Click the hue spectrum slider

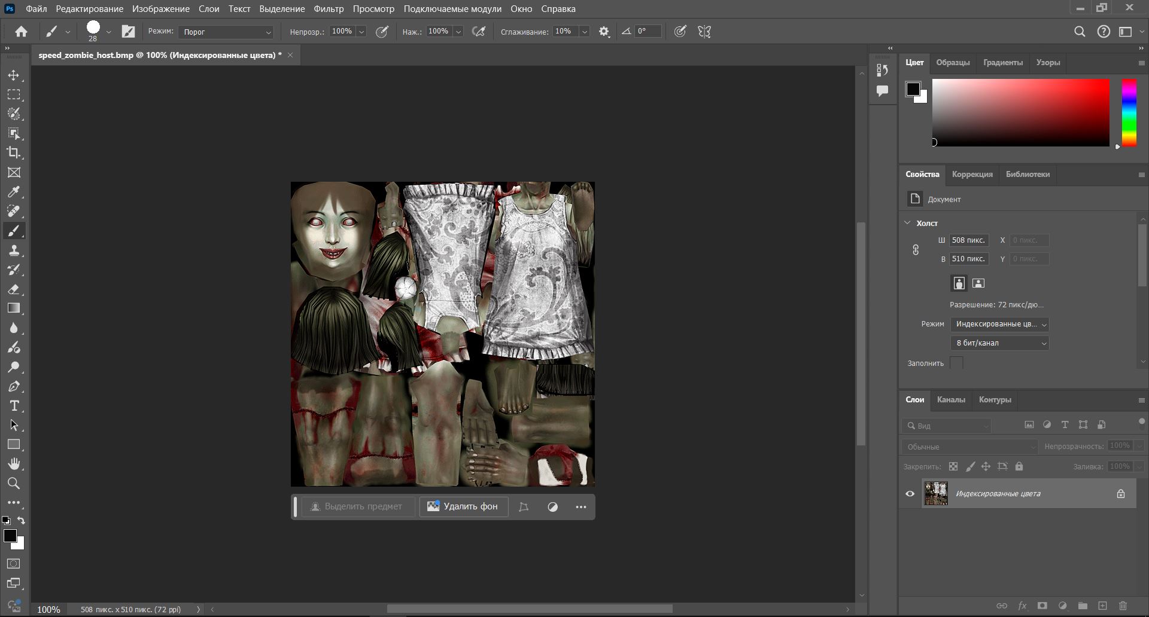[1129, 112]
